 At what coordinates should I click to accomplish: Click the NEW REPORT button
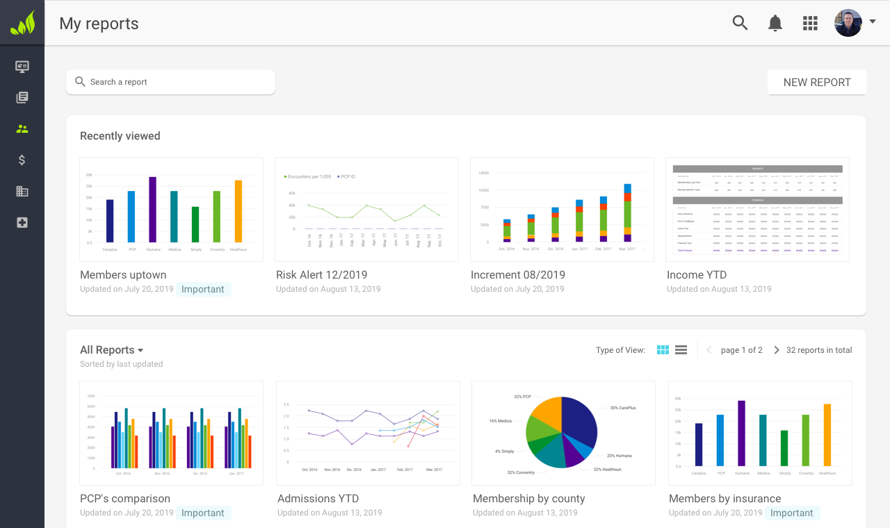point(816,82)
